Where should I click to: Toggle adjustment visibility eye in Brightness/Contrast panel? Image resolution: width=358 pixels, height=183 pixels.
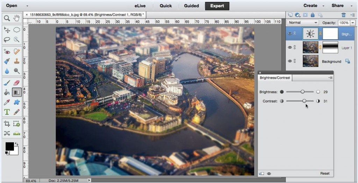point(269,174)
